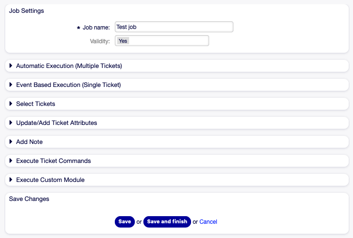353x238 pixels.
Task: Follow the Cancel link
Action: pos(208,222)
